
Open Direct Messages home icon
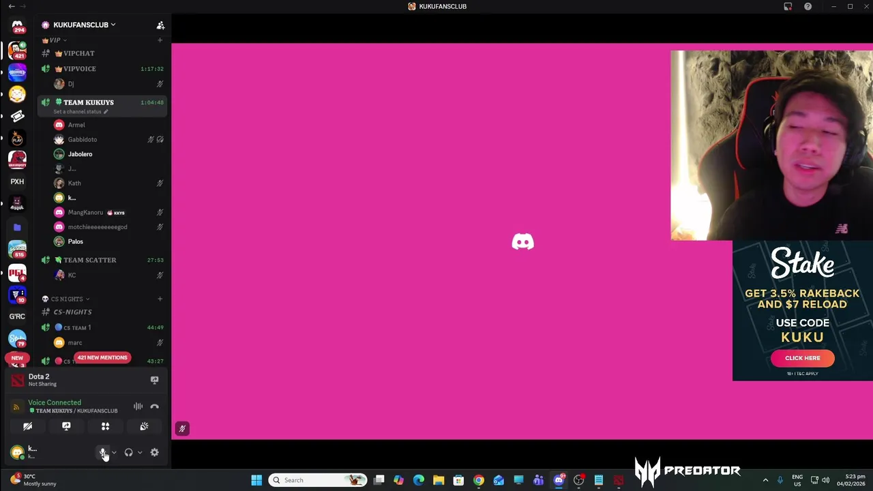pyautogui.click(x=17, y=26)
